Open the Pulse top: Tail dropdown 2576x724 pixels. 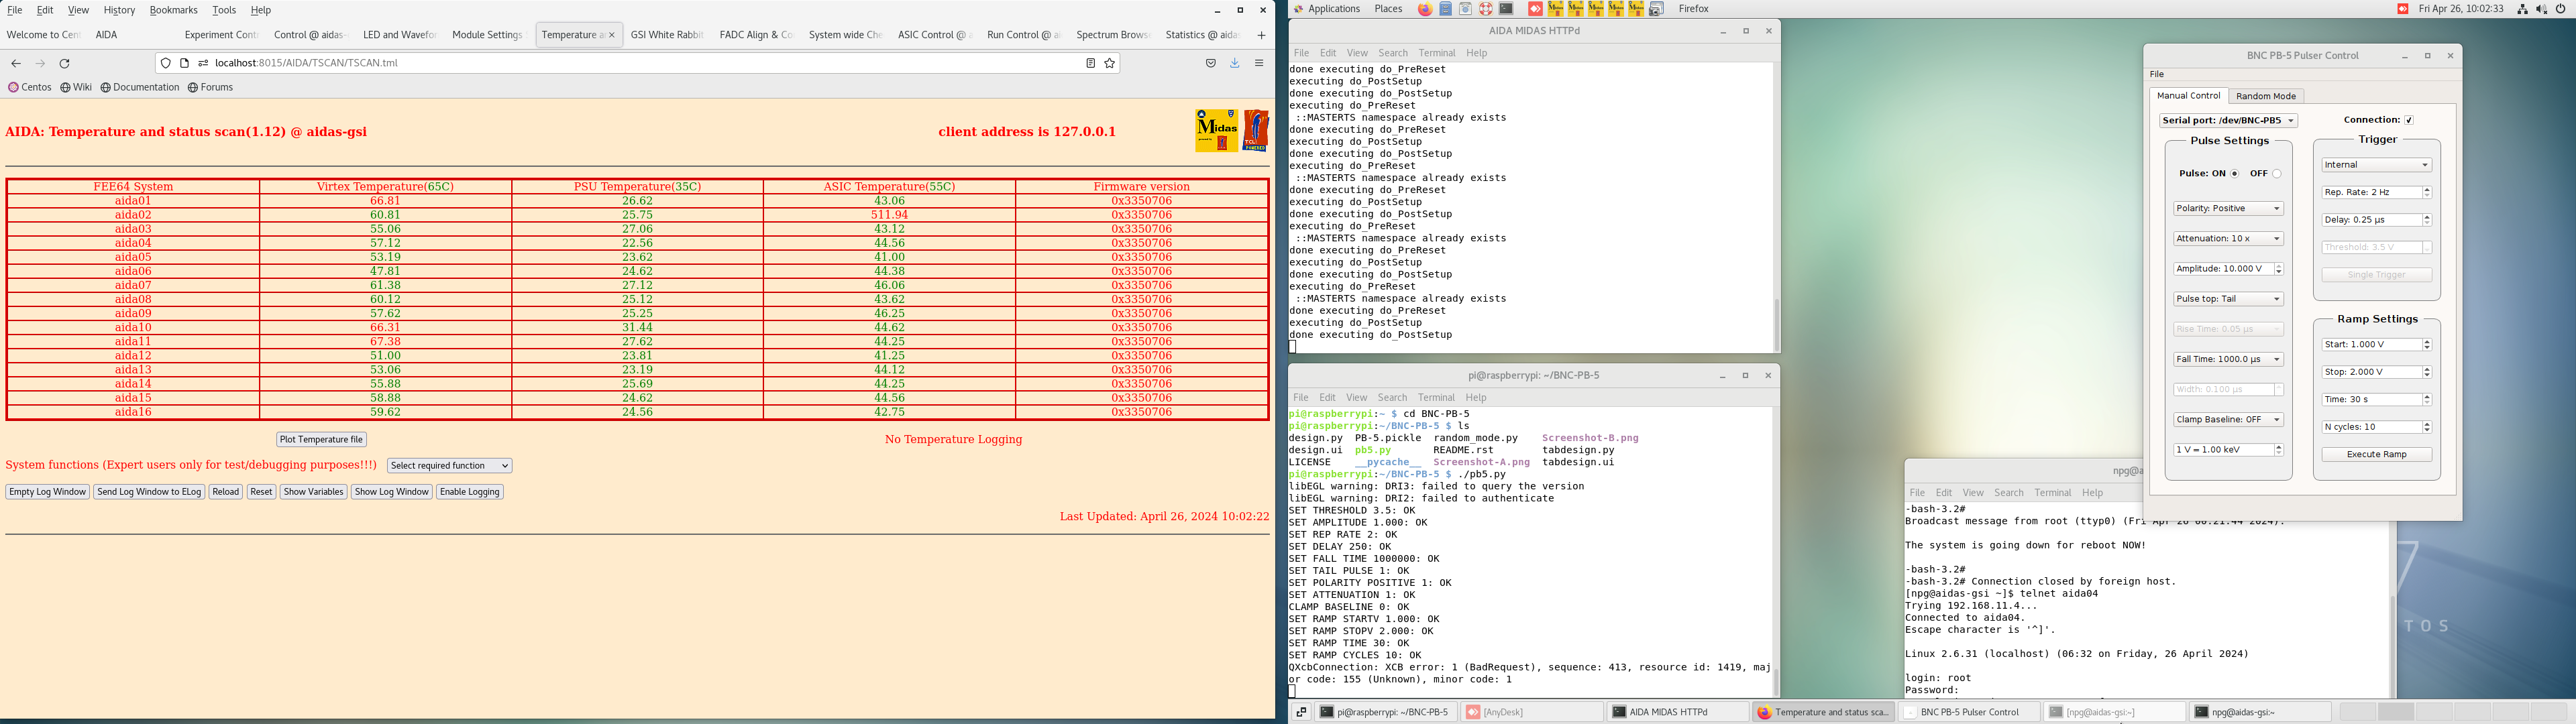click(x=2228, y=299)
